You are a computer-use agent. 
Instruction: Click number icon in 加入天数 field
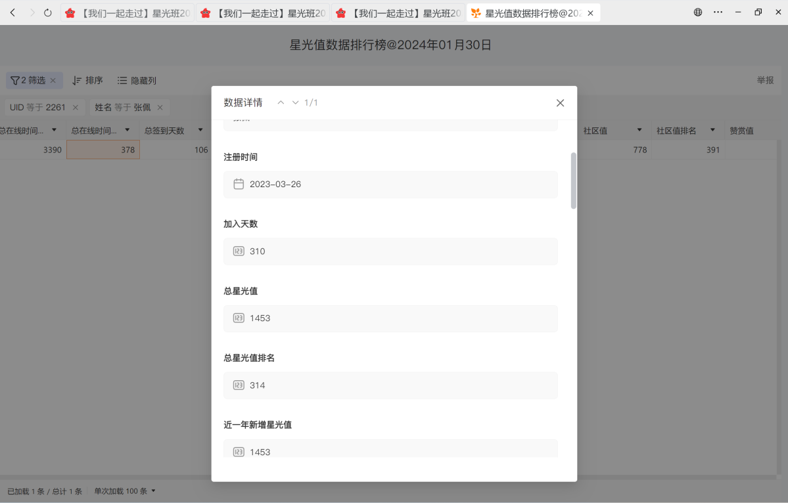pos(239,251)
